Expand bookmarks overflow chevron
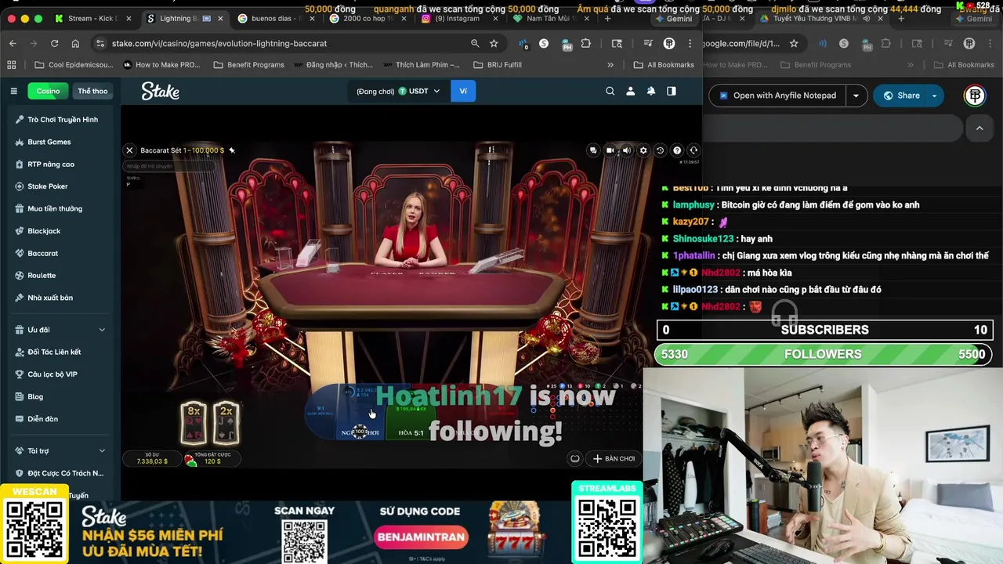This screenshot has height=564, width=1003. [x=610, y=65]
